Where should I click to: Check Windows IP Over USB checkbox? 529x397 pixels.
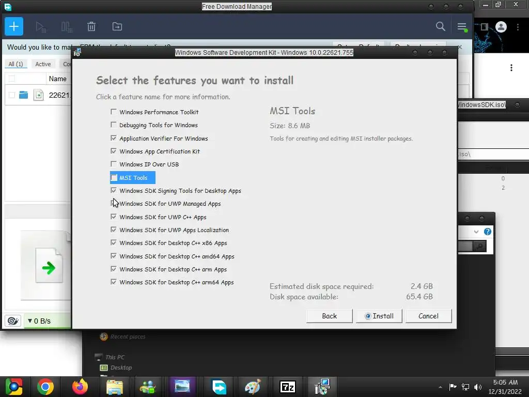pyautogui.click(x=114, y=164)
